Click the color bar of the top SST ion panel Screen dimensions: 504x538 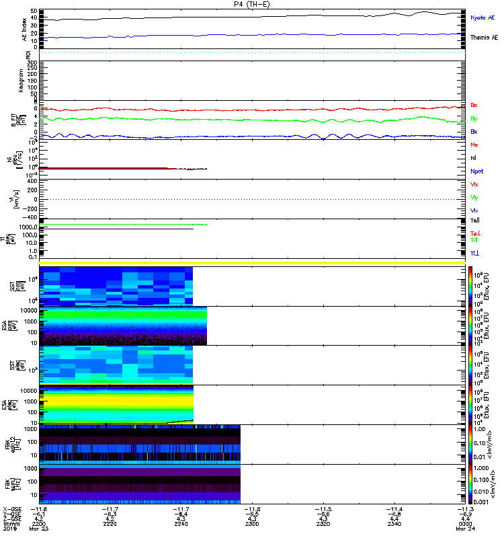pyautogui.click(x=470, y=286)
